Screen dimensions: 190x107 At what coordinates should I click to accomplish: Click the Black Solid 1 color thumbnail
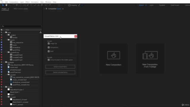(9, 92)
